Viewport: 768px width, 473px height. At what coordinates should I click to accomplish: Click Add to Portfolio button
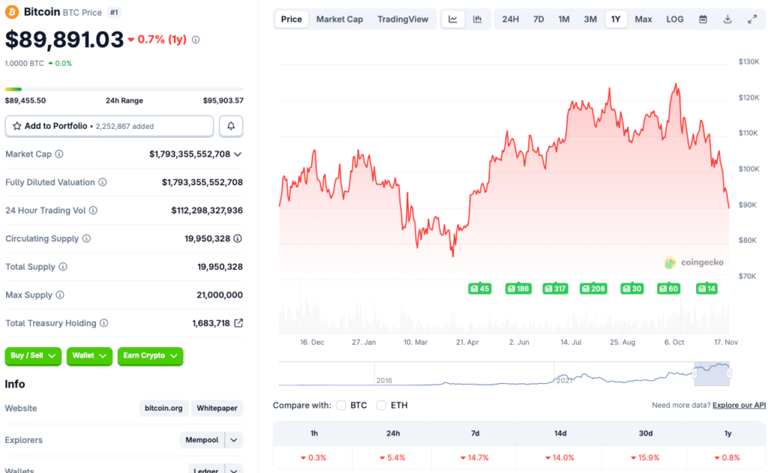109,126
